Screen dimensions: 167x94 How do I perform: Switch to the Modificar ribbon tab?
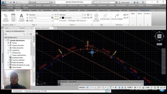click(x=26, y=10)
